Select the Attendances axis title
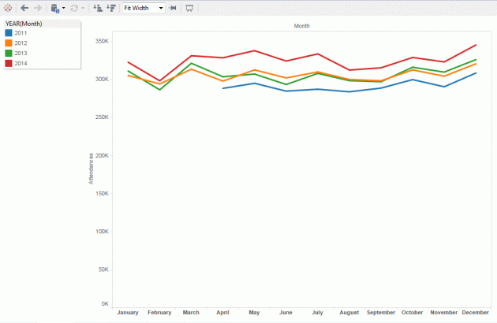 pyautogui.click(x=92, y=169)
